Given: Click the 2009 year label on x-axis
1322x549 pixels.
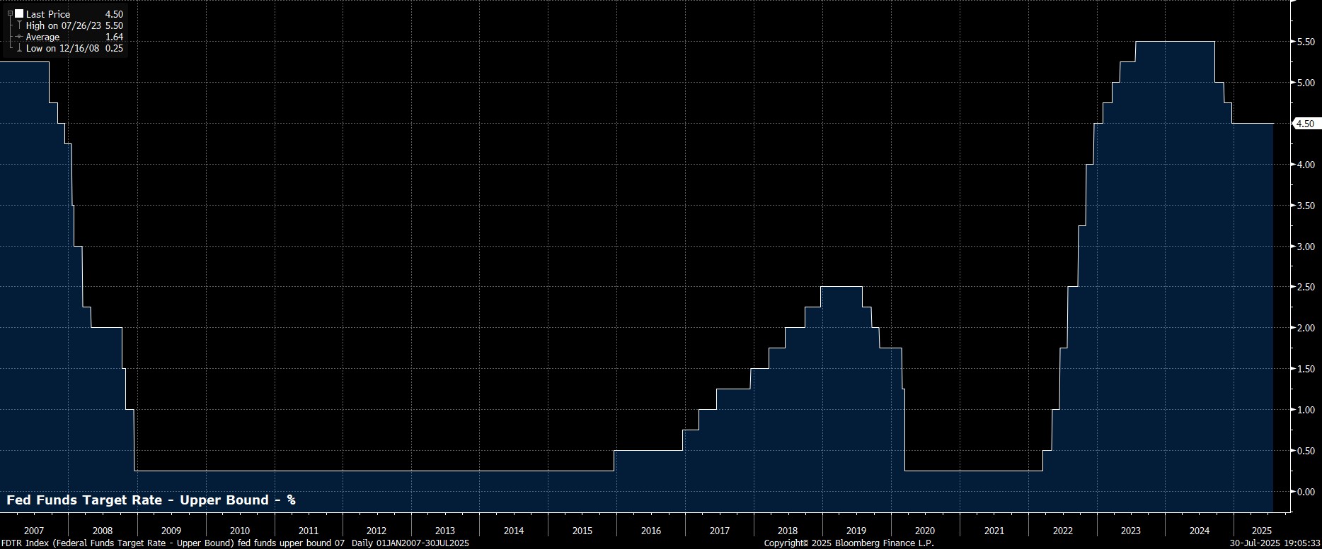Looking at the screenshot, I should click(171, 531).
